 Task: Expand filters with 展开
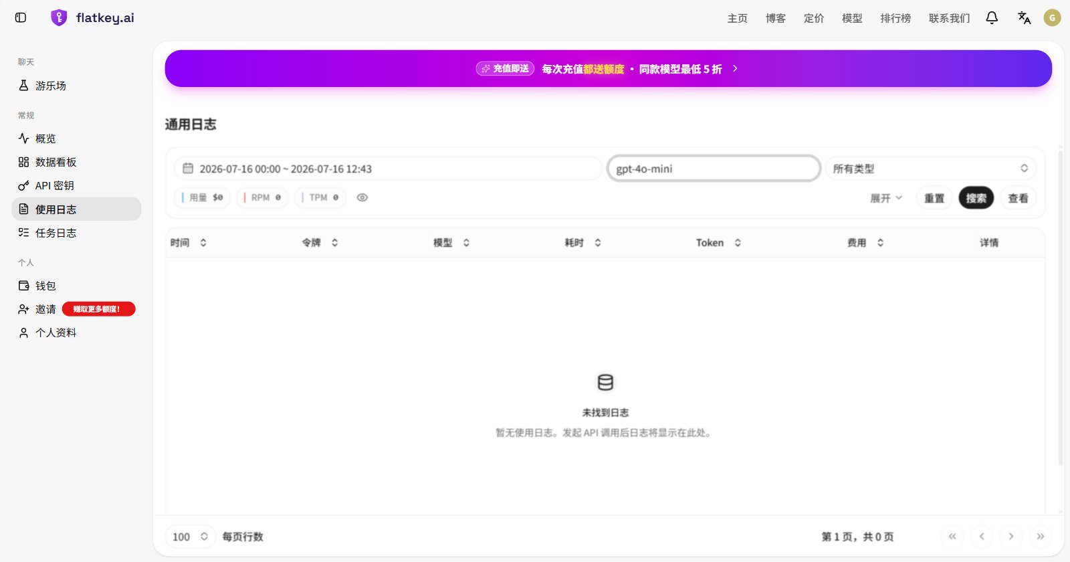[x=886, y=198]
